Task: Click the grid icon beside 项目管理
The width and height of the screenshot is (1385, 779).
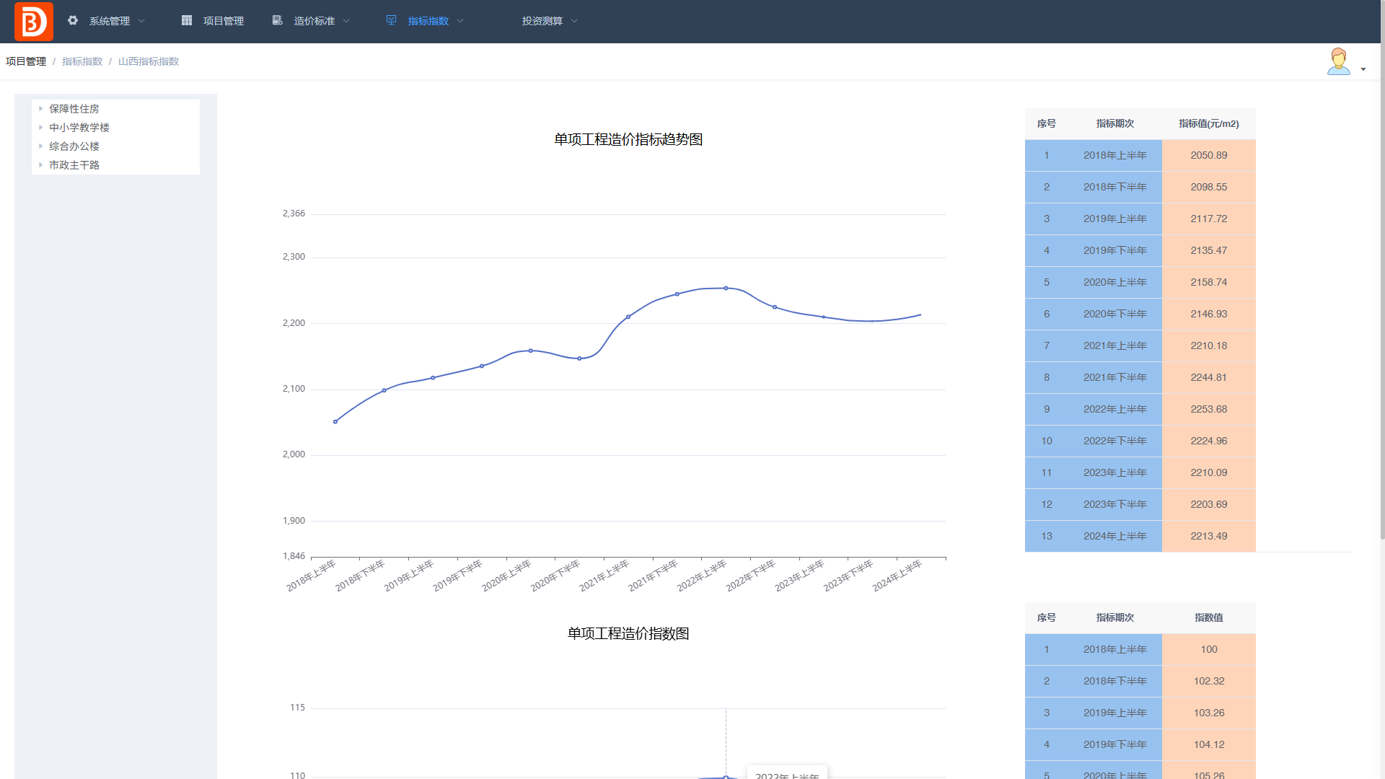Action: 187,20
